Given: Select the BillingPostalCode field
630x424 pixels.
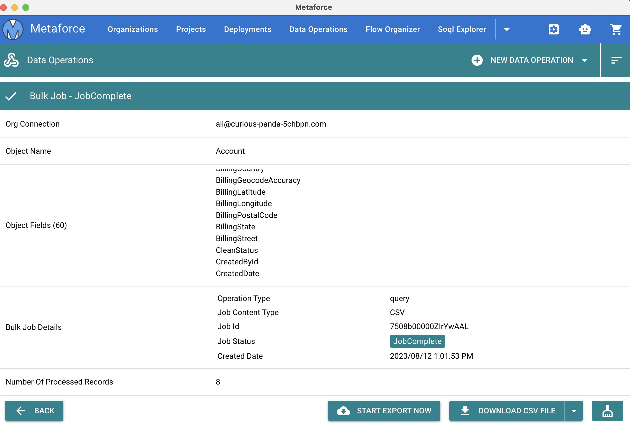Looking at the screenshot, I should click(247, 215).
